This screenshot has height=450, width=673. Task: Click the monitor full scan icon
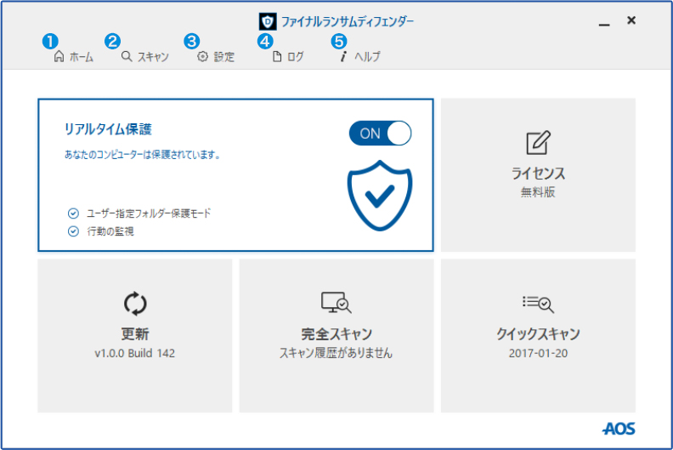pyautogui.click(x=336, y=303)
